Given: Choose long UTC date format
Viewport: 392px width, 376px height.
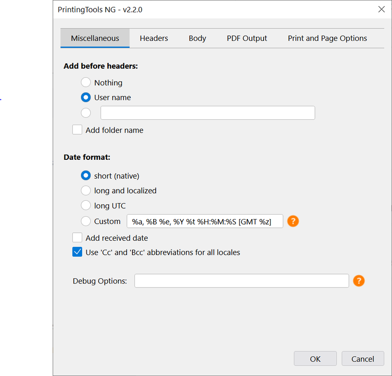Looking at the screenshot, I should click(86, 205).
